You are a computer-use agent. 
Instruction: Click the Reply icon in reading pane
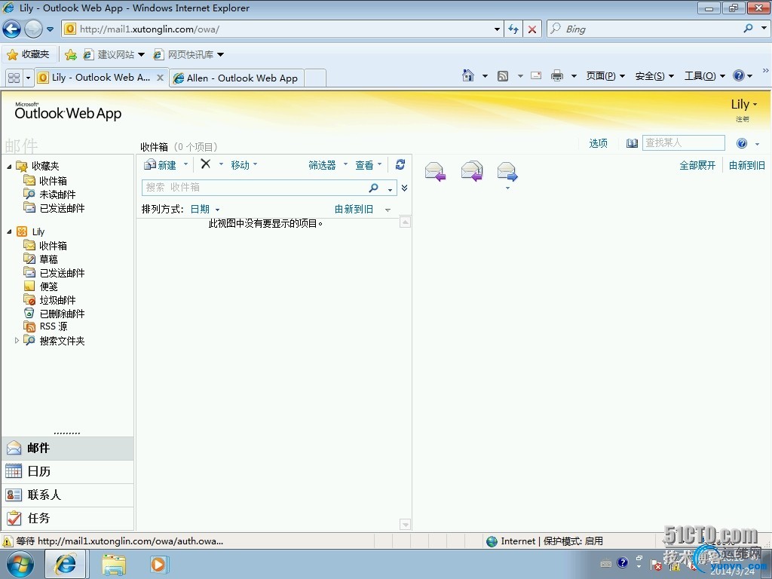click(x=435, y=172)
